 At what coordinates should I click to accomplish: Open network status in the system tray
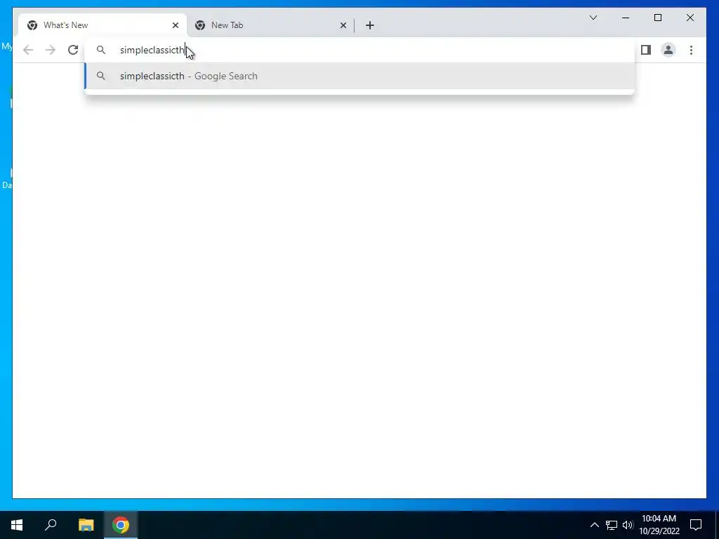612,525
